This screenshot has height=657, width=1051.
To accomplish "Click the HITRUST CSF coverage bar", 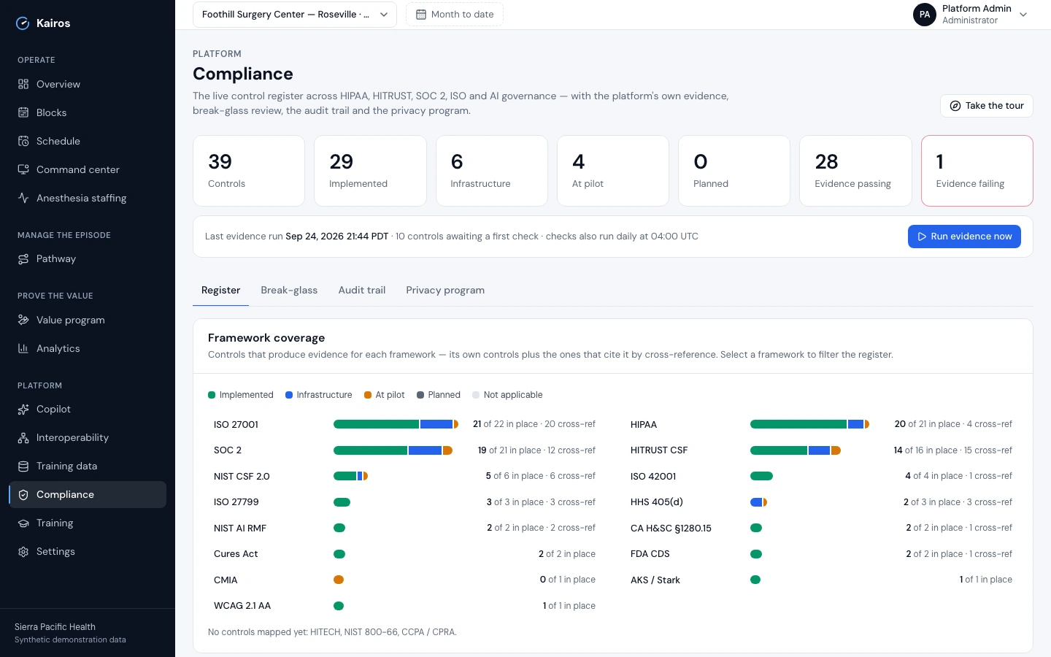I will pyautogui.click(x=796, y=450).
